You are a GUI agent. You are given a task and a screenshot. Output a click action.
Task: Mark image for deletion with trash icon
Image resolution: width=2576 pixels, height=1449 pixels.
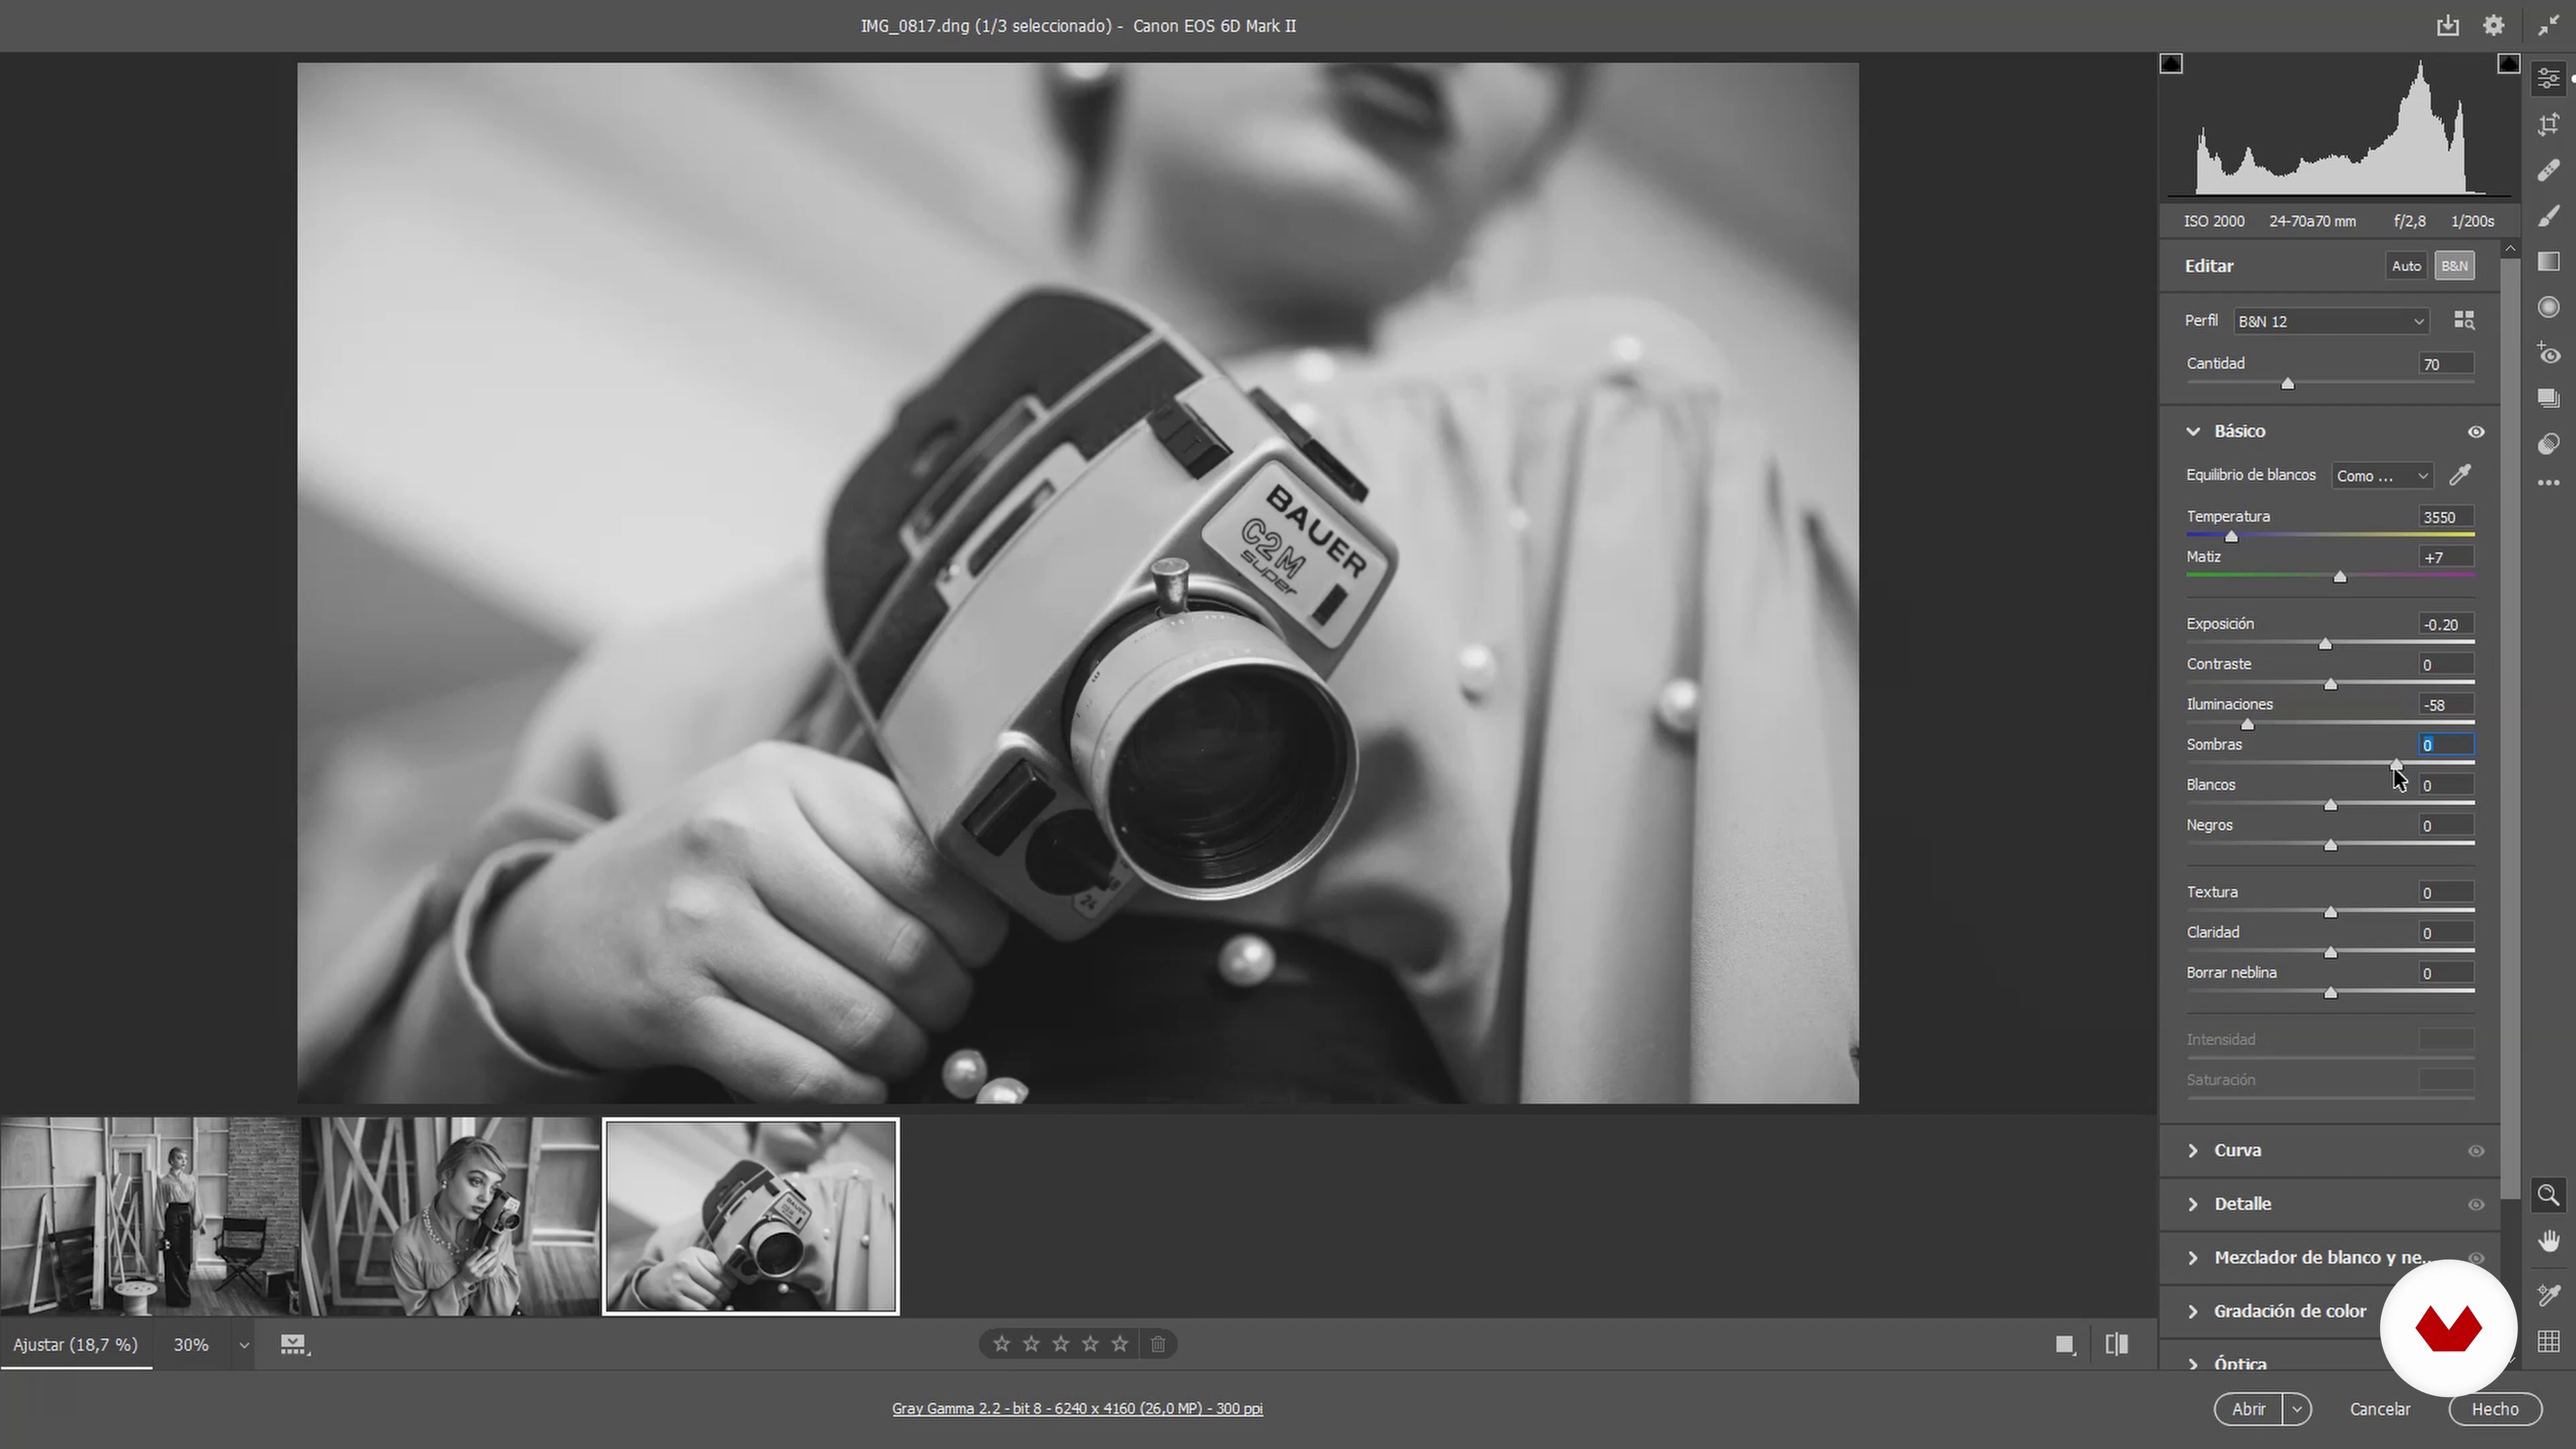point(1158,1344)
